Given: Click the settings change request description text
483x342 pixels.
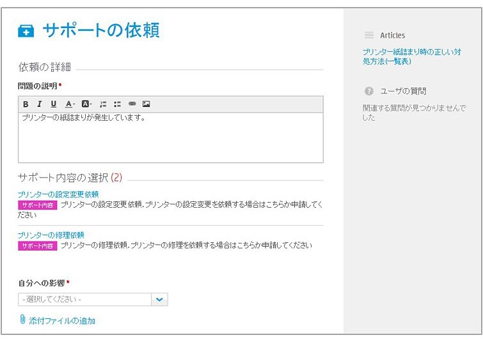Looking at the screenshot, I should 170,210.
